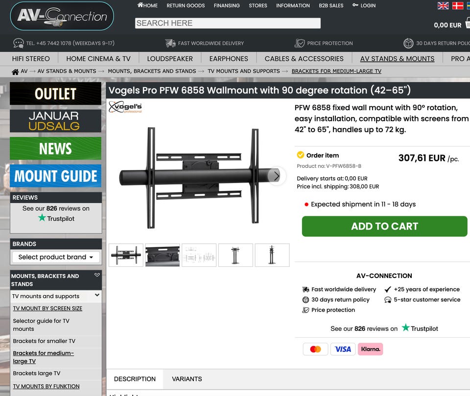Image resolution: width=470 pixels, height=396 pixels.
Task: Click the red shipment status dot
Action: click(306, 205)
